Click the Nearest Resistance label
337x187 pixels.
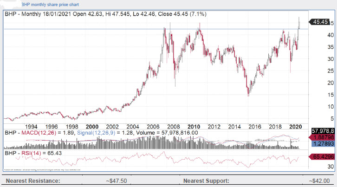click(32, 181)
